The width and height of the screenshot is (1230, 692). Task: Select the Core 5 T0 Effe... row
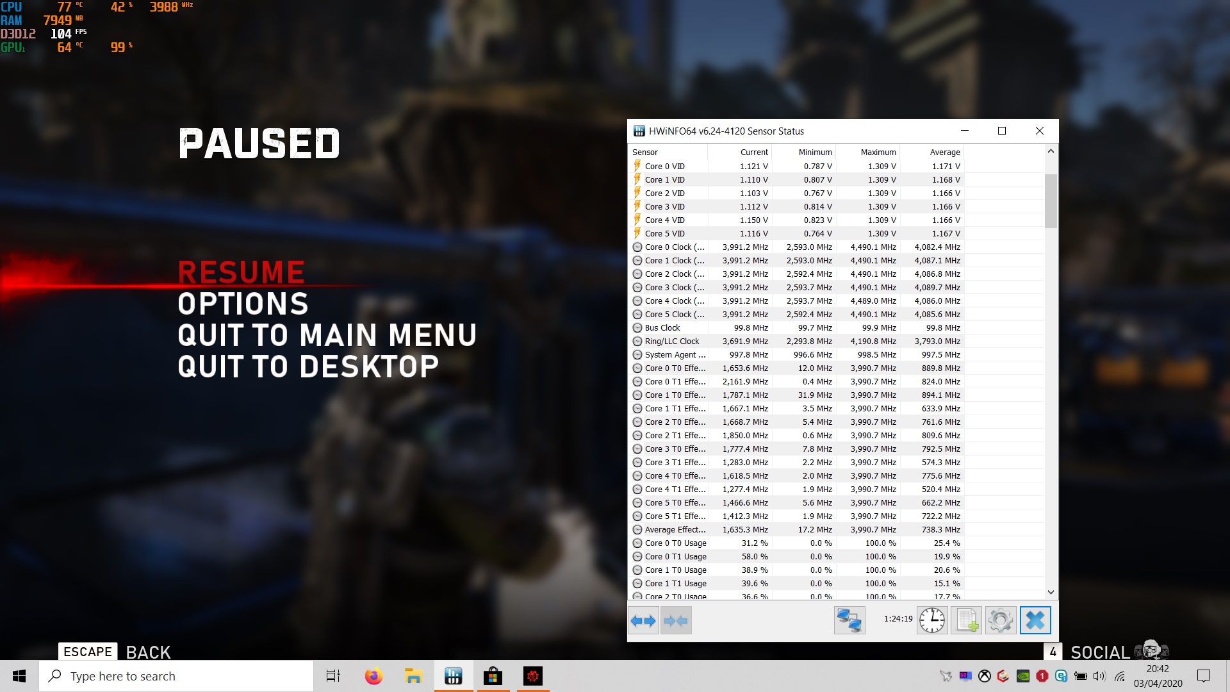(x=796, y=502)
